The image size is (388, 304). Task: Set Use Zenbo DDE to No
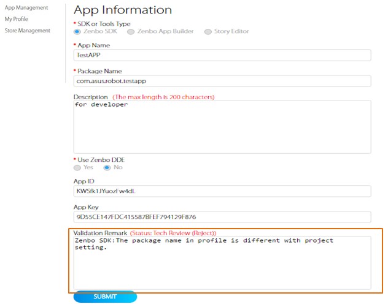coord(107,168)
